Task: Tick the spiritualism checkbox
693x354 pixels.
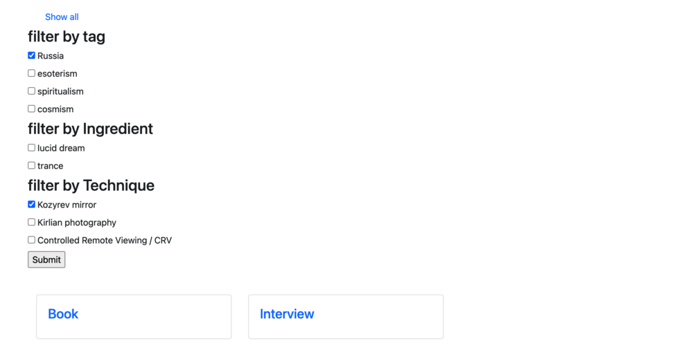Action: tap(31, 91)
